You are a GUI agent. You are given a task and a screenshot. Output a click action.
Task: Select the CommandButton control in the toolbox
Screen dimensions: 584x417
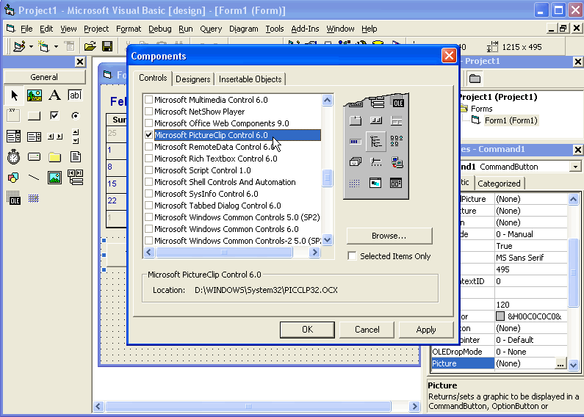tap(35, 116)
